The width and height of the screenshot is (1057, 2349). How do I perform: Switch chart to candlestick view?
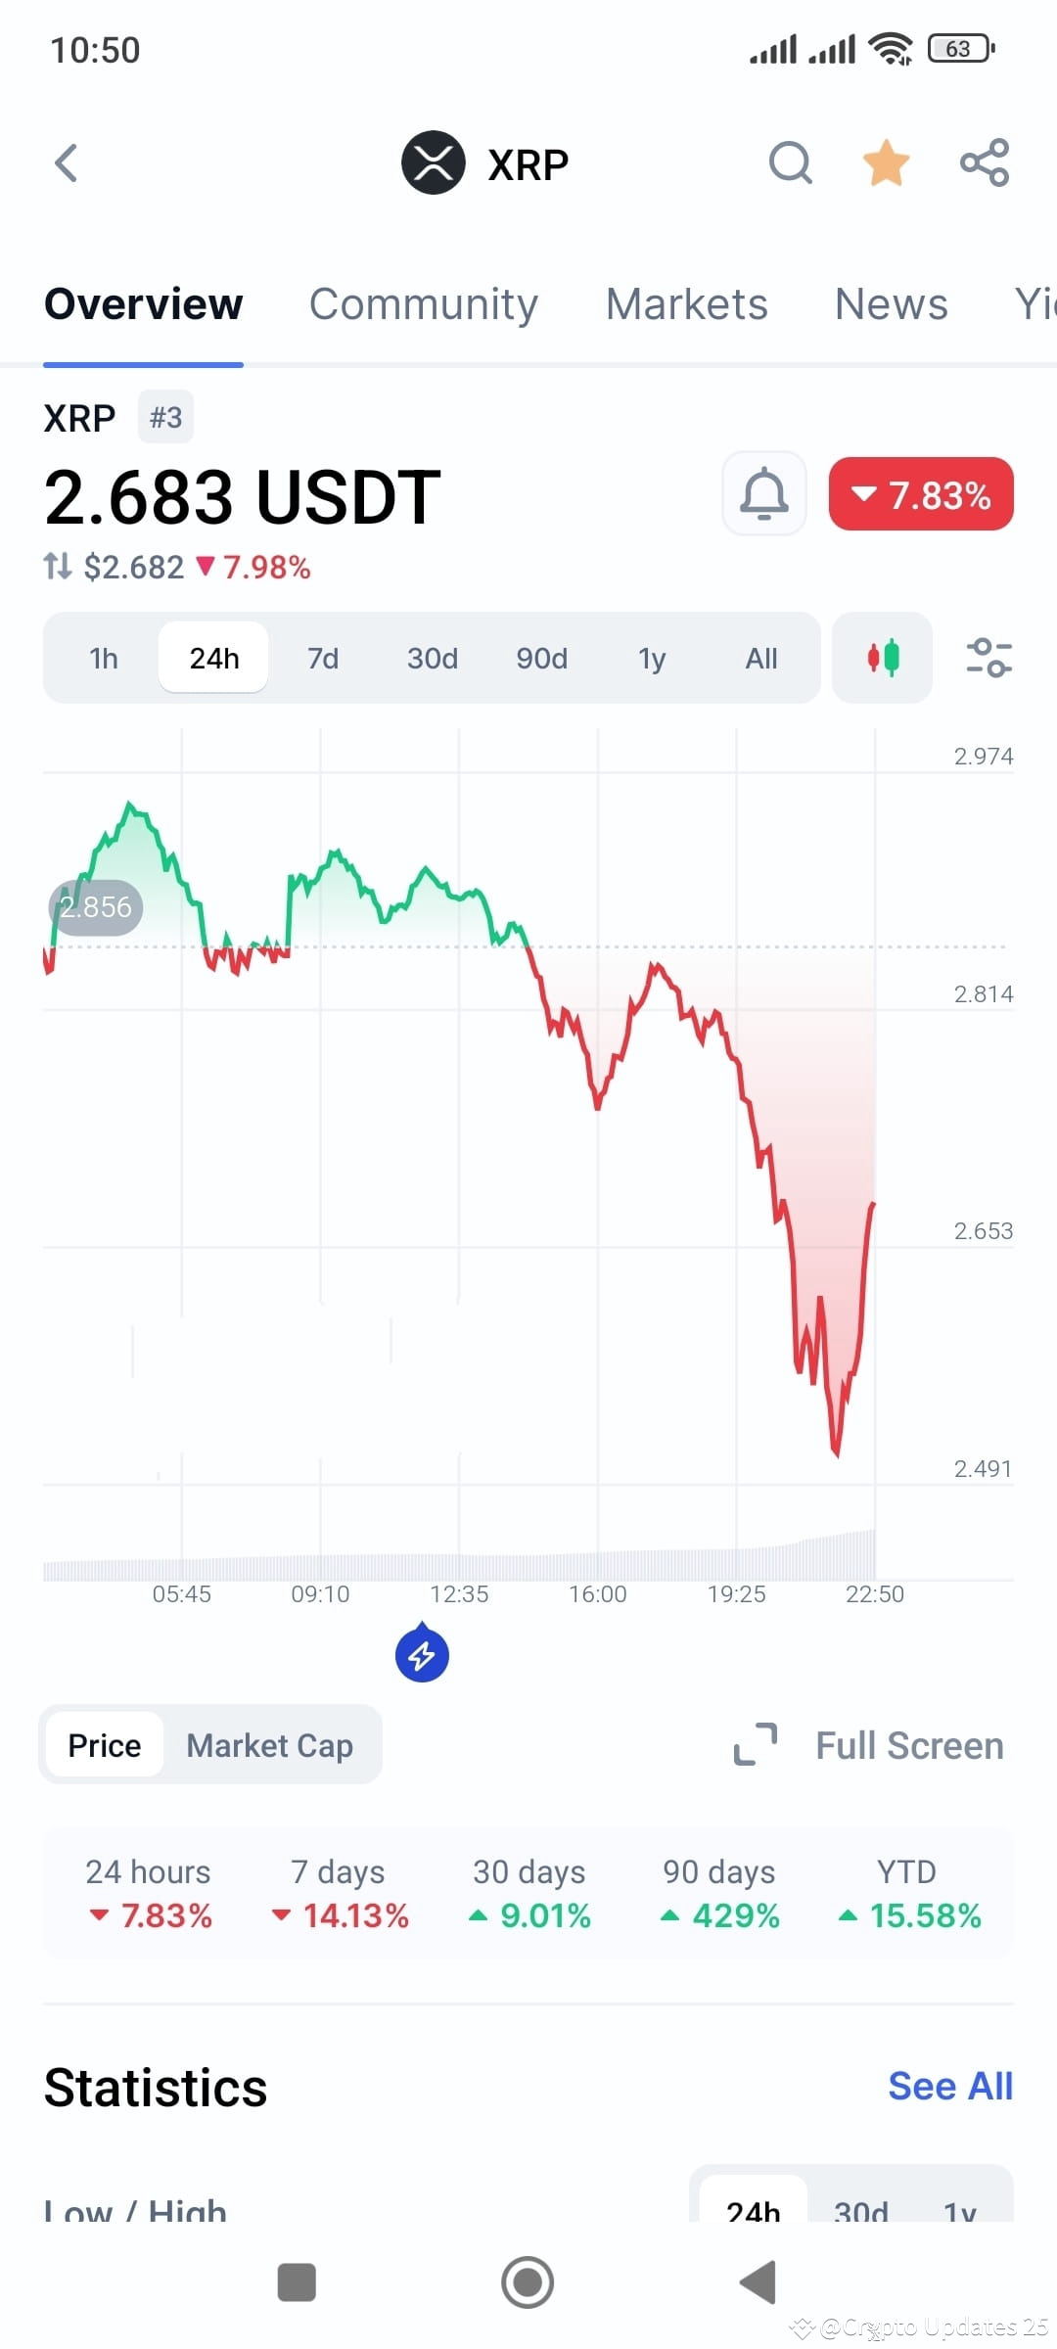880,658
